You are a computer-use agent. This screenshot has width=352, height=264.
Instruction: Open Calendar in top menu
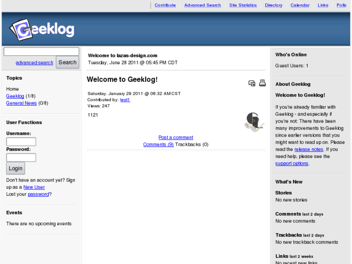(x=300, y=5)
